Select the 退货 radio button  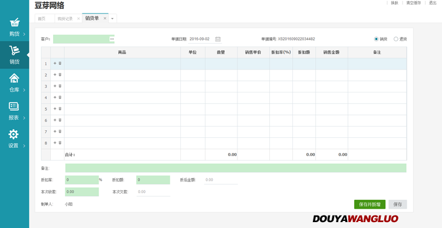(x=396, y=39)
